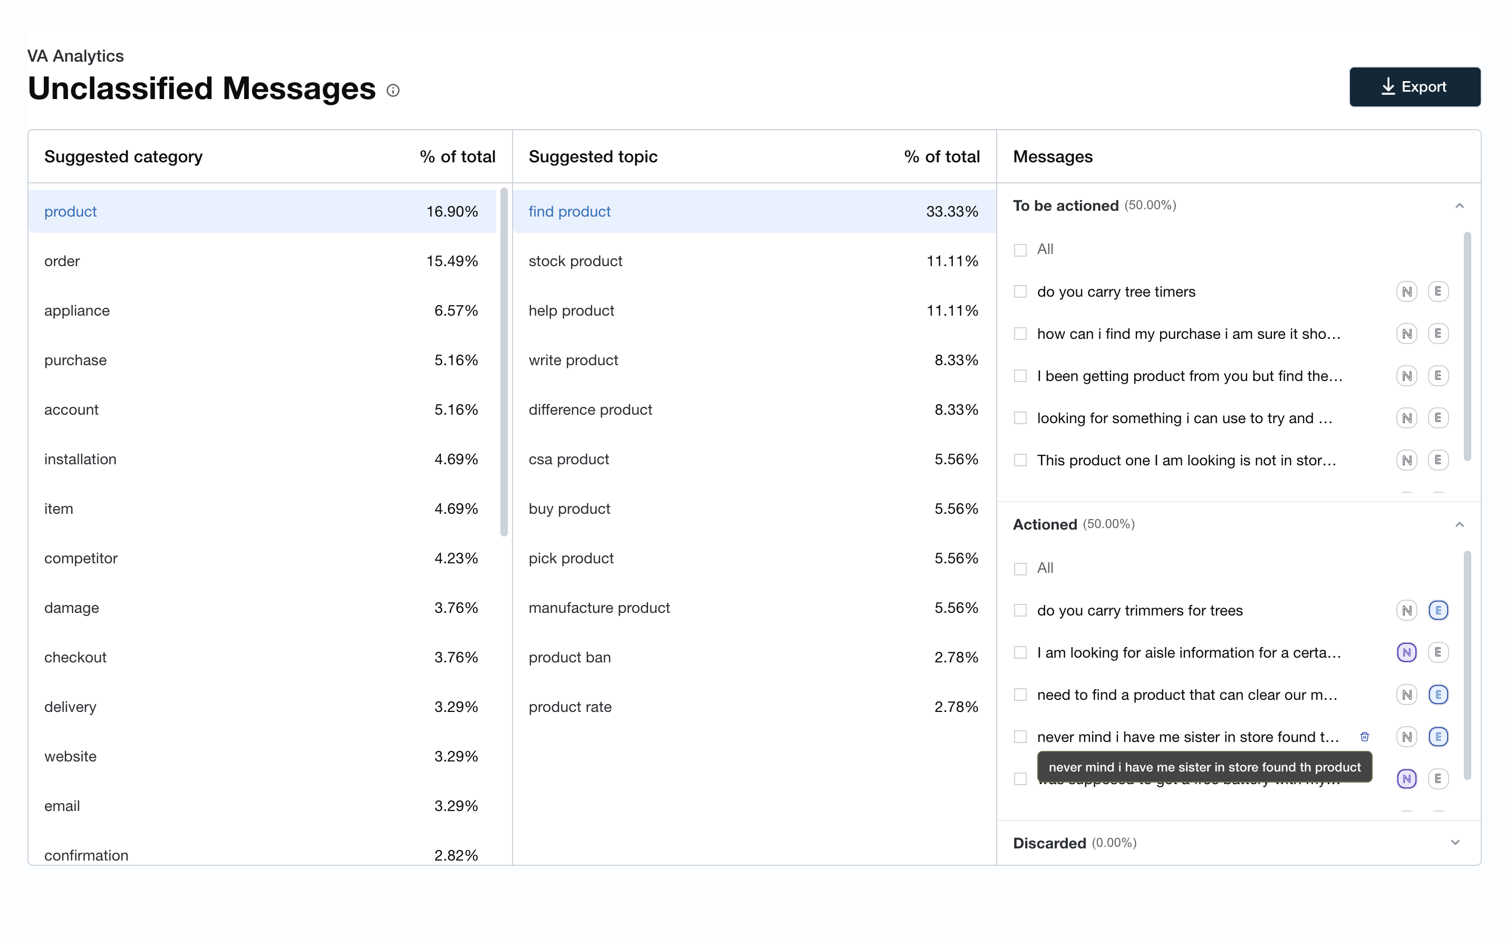Click the N icon for 'looking for something i can use'

pyautogui.click(x=1406, y=418)
